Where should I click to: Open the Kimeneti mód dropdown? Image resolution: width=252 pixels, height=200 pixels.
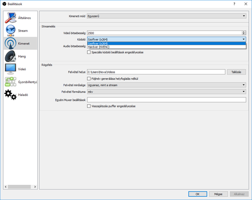(x=166, y=16)
